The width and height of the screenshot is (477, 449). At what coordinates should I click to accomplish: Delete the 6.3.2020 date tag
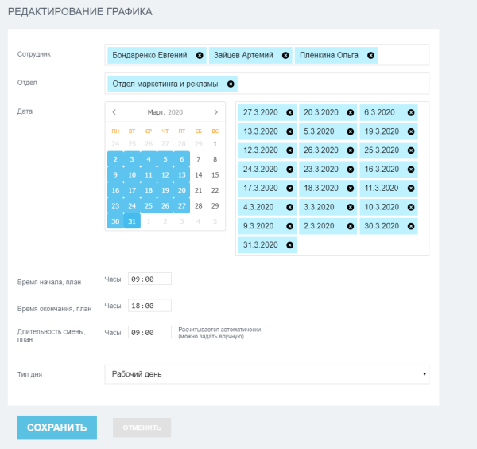[x=410, y=113]
